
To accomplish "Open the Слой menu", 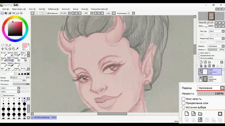I will 42,9.
